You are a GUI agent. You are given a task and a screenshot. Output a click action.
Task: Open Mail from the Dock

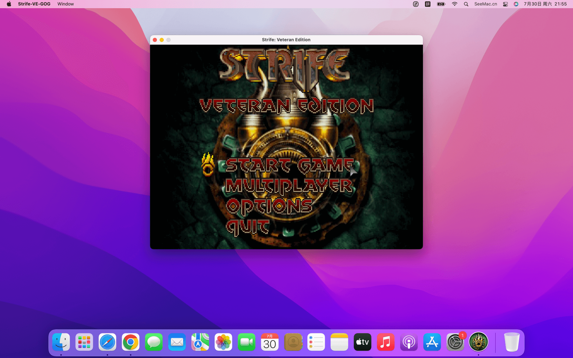click(x=177, y=342)
